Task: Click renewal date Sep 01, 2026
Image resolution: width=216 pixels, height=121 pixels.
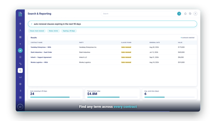Action: 154,57
